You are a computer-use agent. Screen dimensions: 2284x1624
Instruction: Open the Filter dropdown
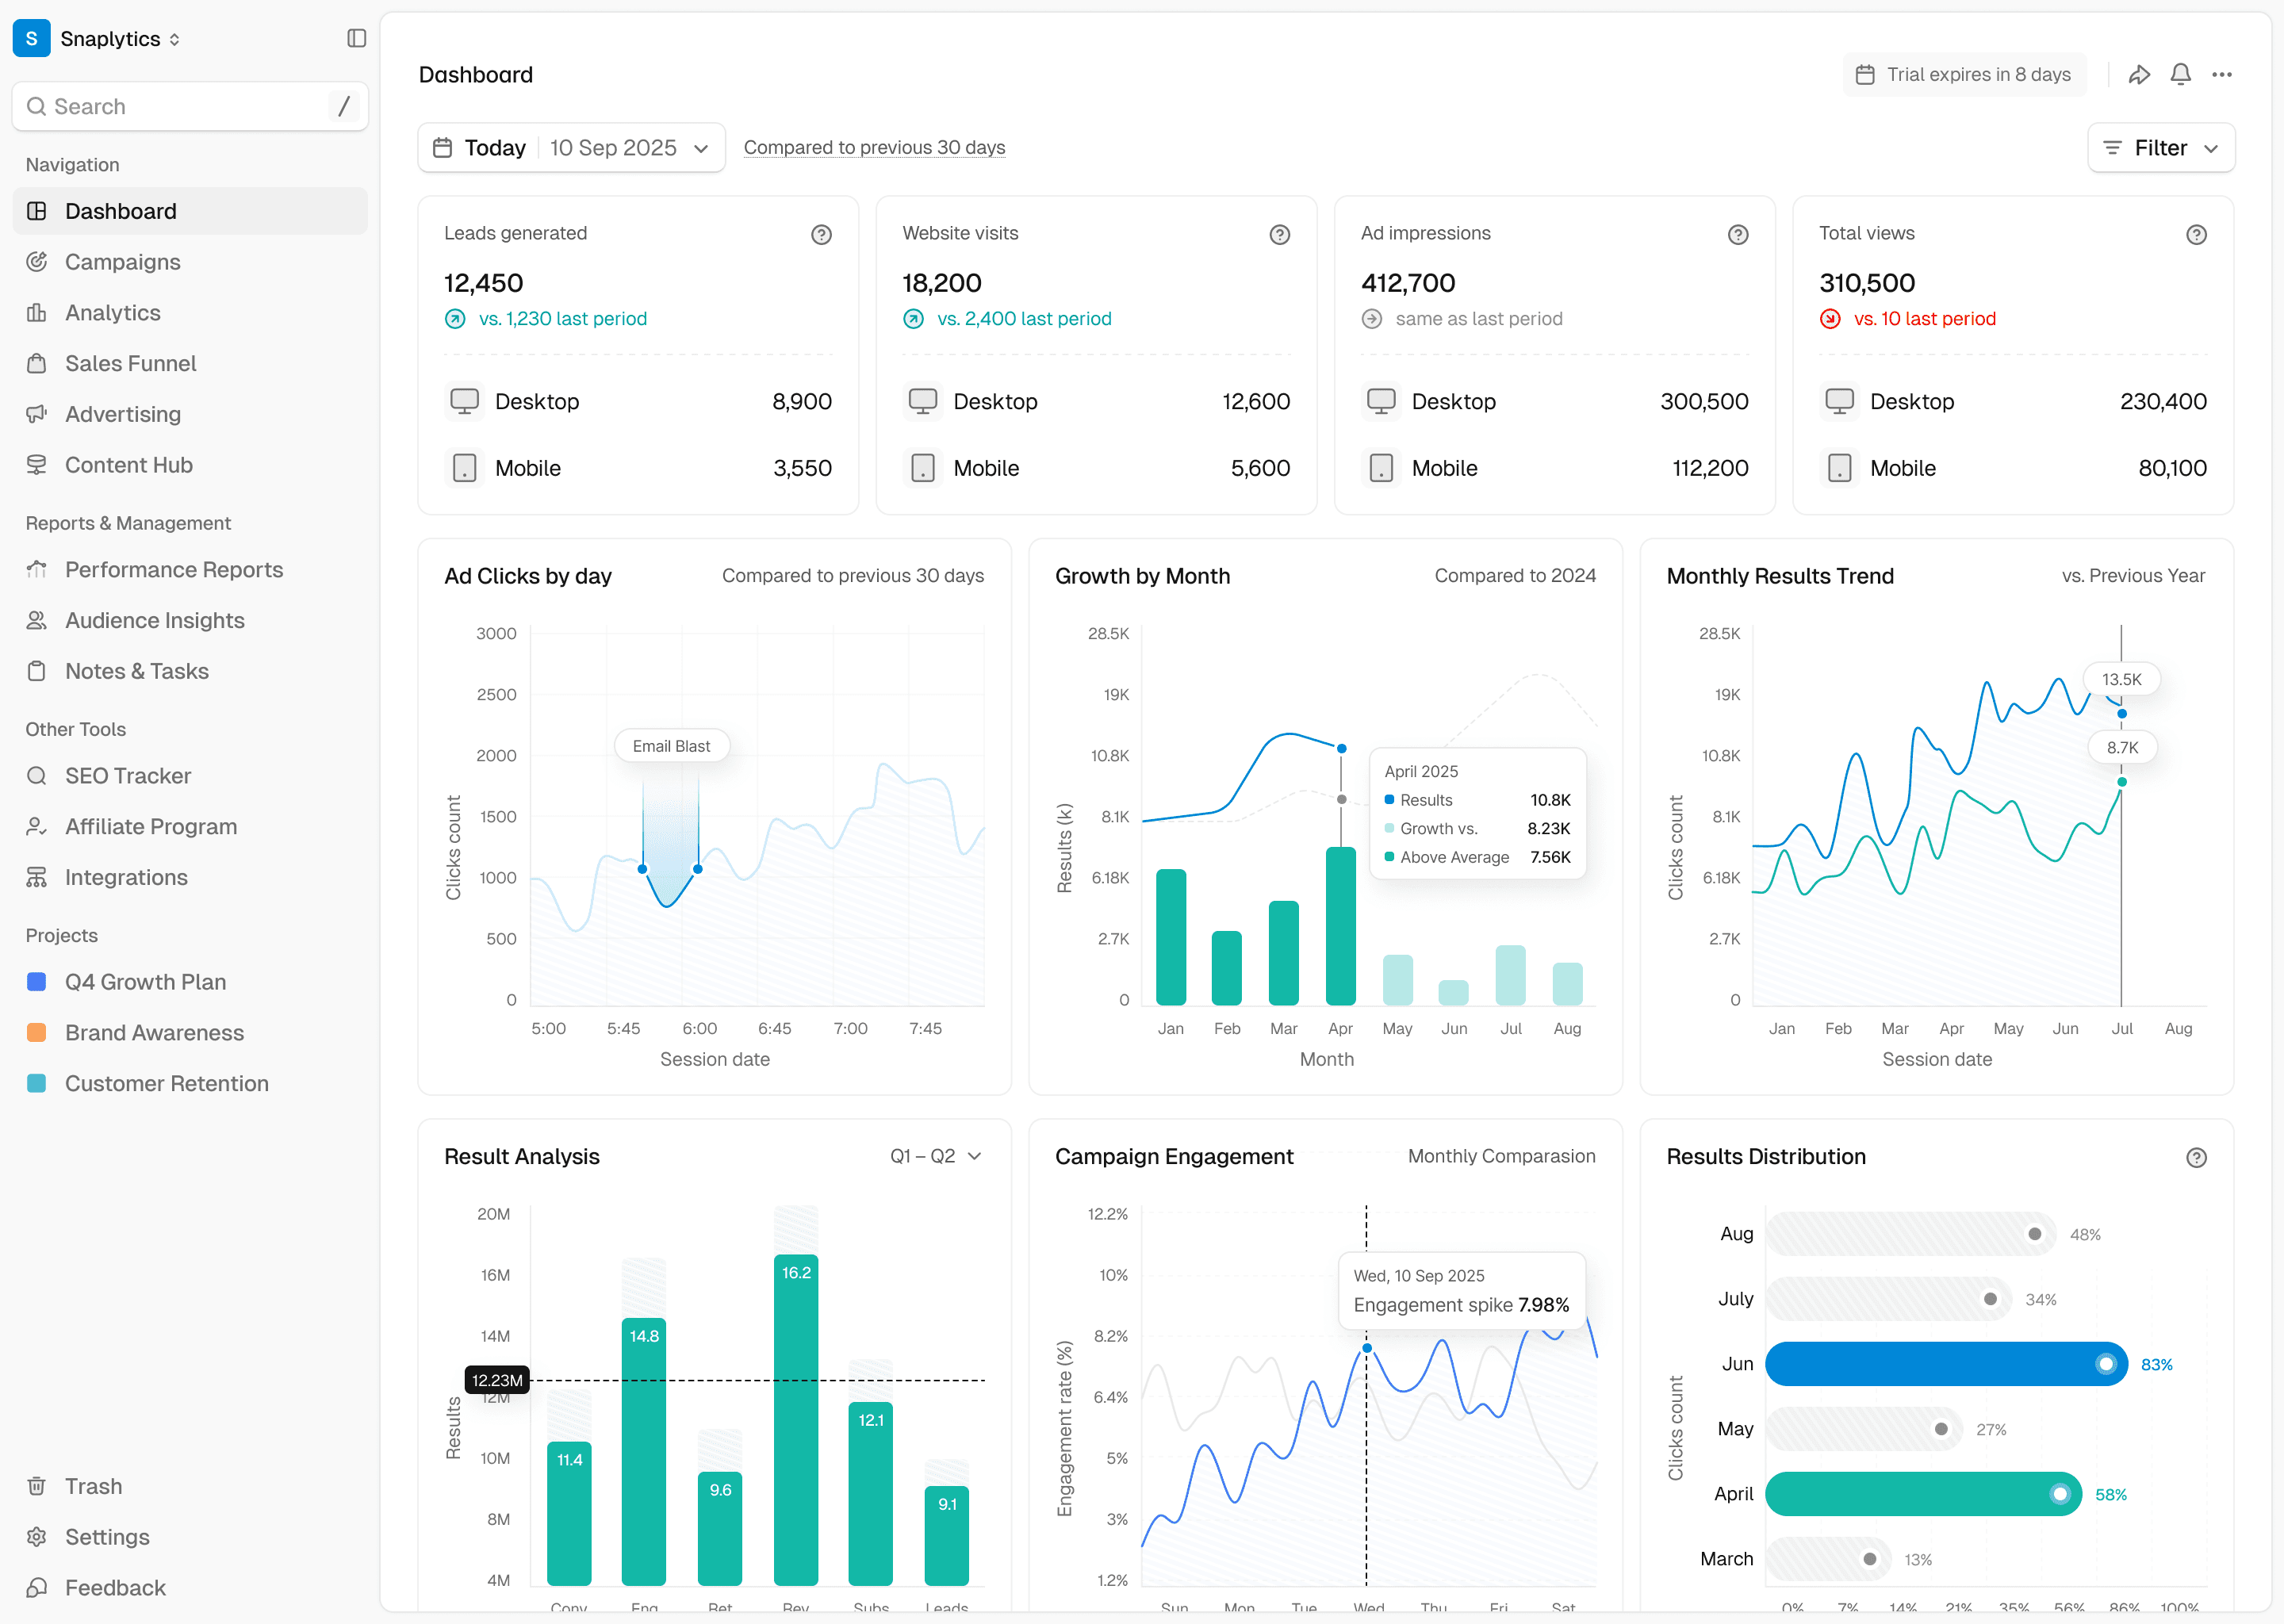coord(2160,148)
